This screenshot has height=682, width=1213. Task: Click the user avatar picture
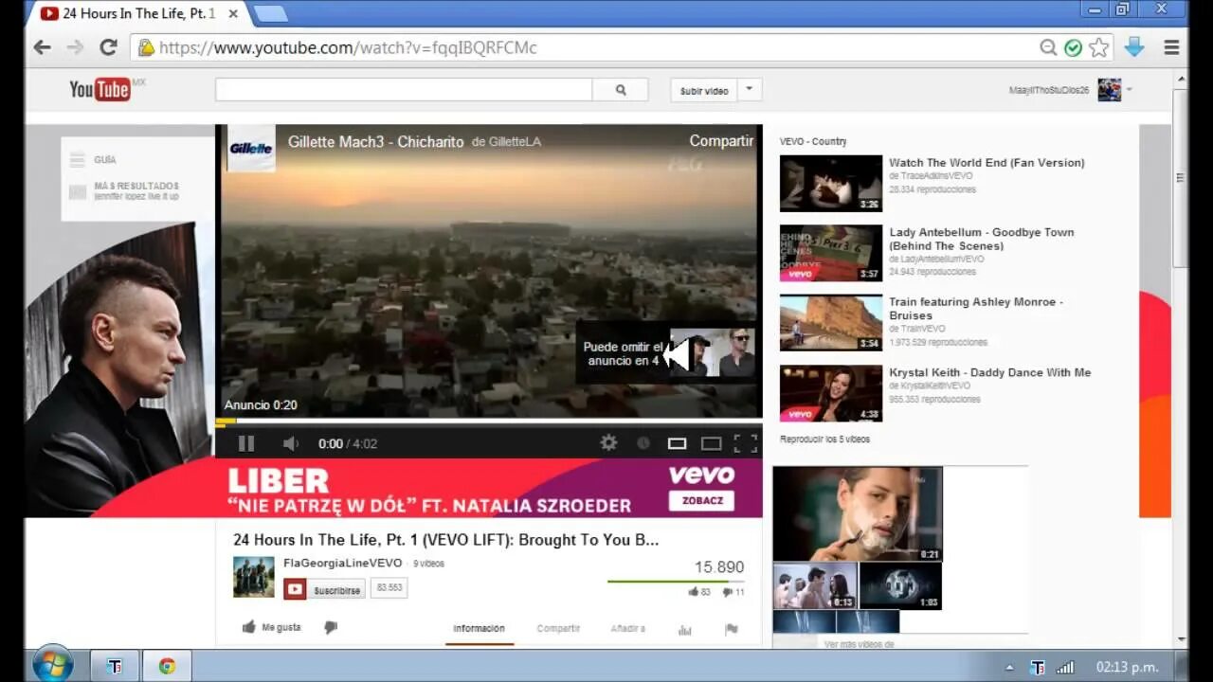pyautogui.click(x=1110, y=90)
